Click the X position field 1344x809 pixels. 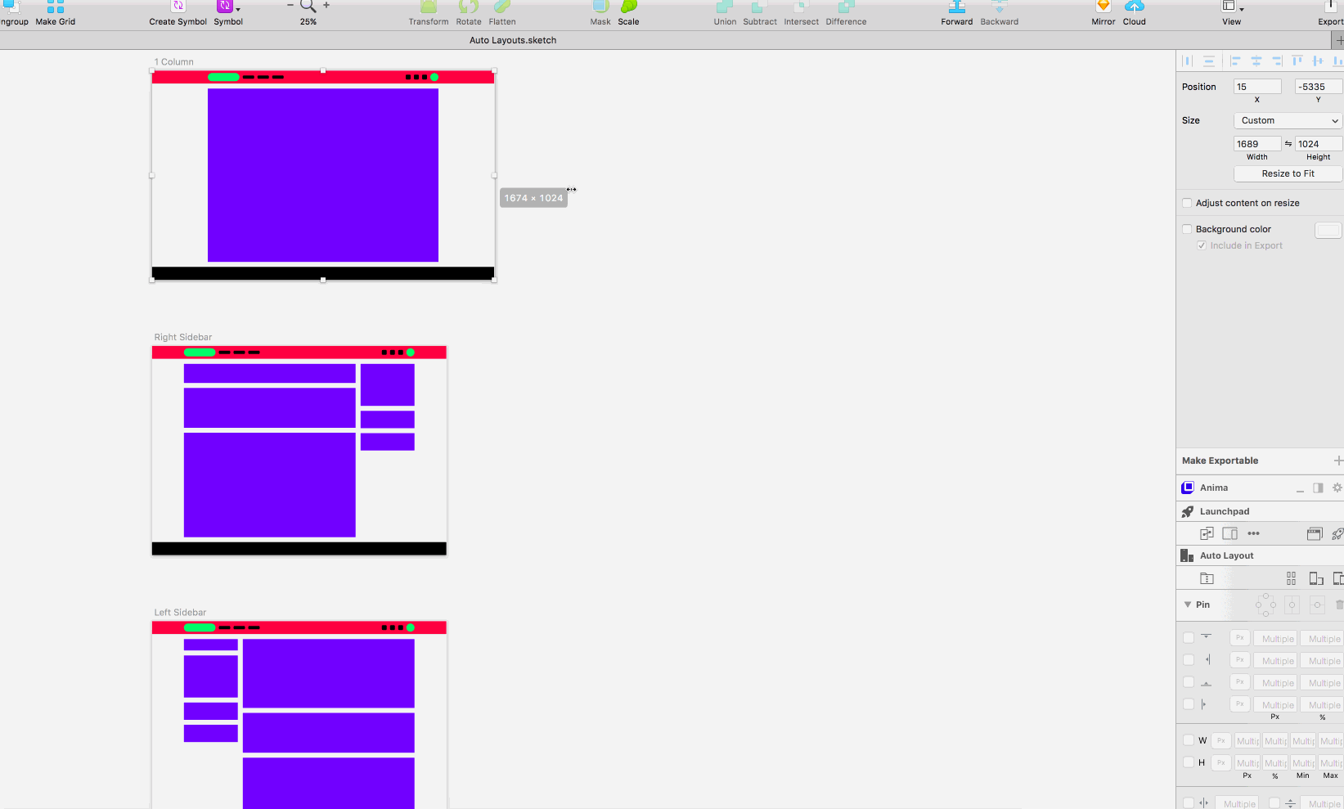pyautogui.click(x=1257, y=87)
